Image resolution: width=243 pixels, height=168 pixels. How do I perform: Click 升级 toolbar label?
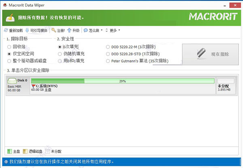click(76, 30)
